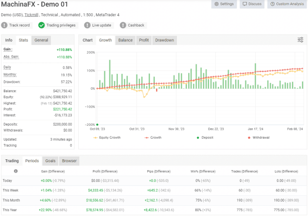
Task: Switch to the Chart tab
Action: click(88, 40)
